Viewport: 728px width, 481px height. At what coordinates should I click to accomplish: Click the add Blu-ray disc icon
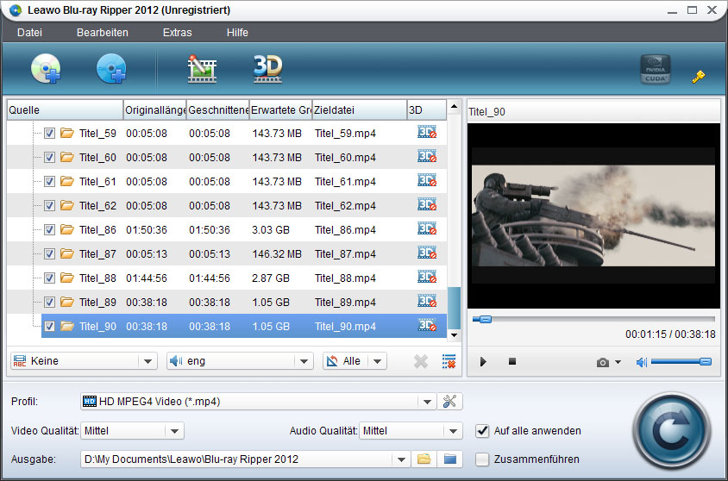tap(46, 68)
